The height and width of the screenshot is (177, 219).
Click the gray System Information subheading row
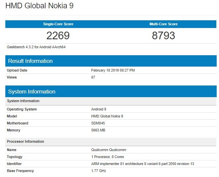coord(111,101)
